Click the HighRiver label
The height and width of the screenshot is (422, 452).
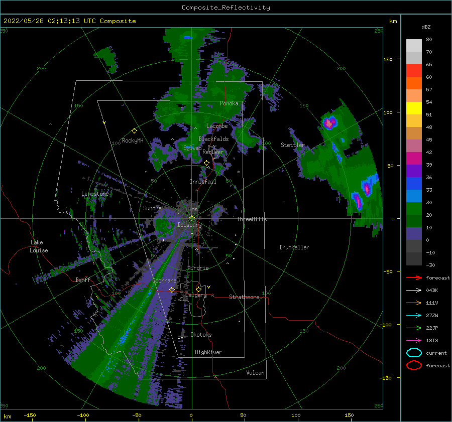tap(208, 352)
